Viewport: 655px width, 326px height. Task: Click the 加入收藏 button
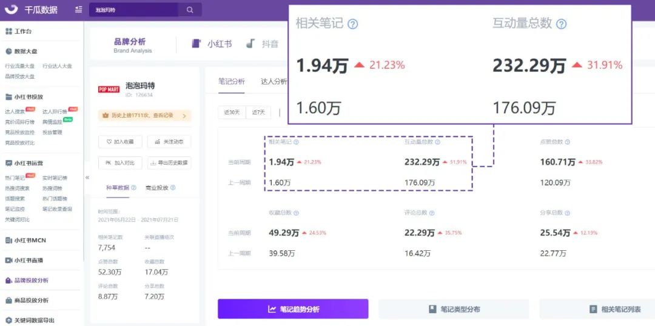point(120,142)
